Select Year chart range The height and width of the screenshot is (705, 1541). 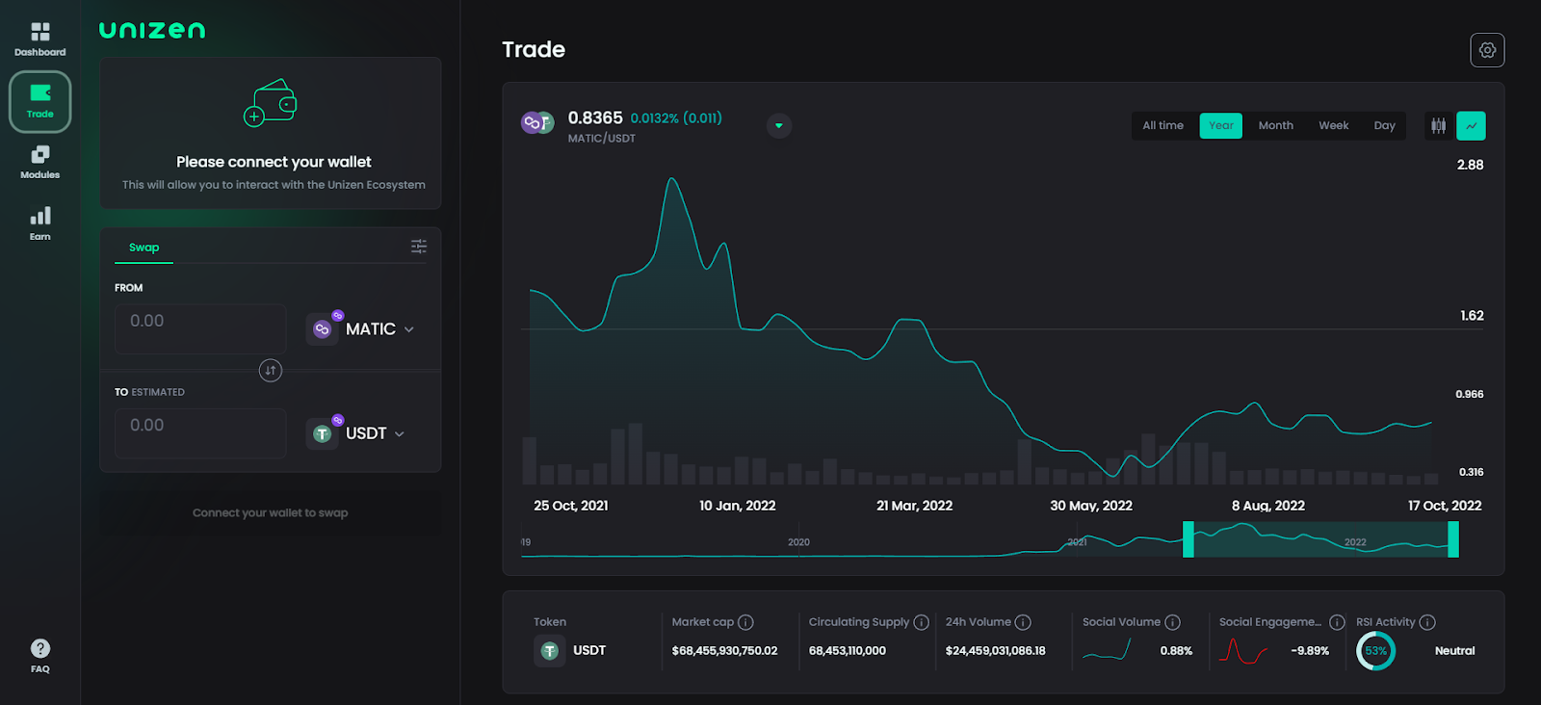click(1220, 125)
